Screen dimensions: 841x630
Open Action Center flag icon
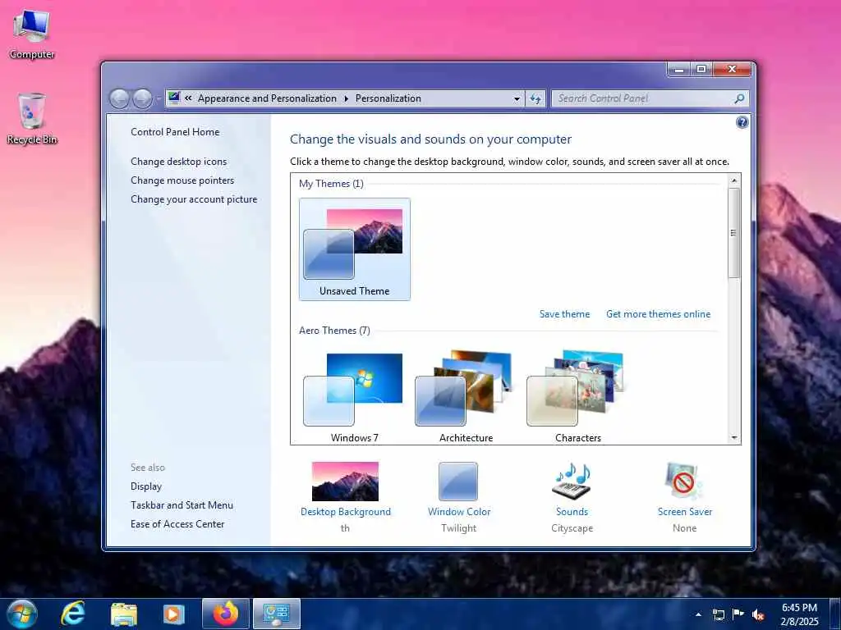pos(738,614)
